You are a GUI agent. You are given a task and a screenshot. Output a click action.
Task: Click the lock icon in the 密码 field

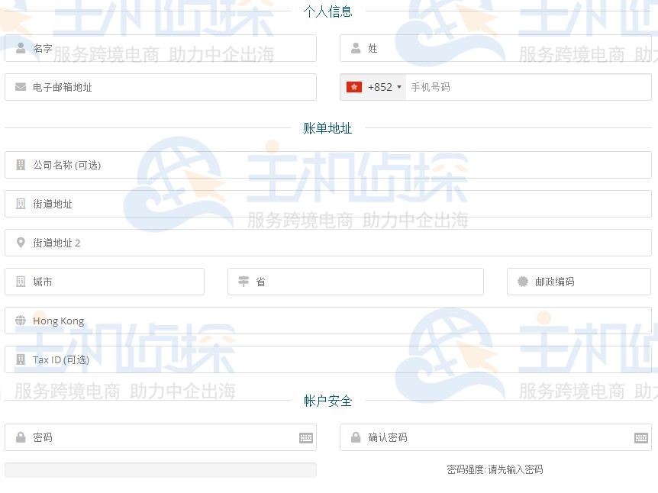pos(19,437)
